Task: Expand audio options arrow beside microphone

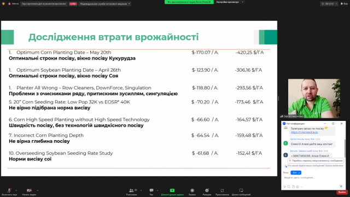Action: (x=16, y=190)
